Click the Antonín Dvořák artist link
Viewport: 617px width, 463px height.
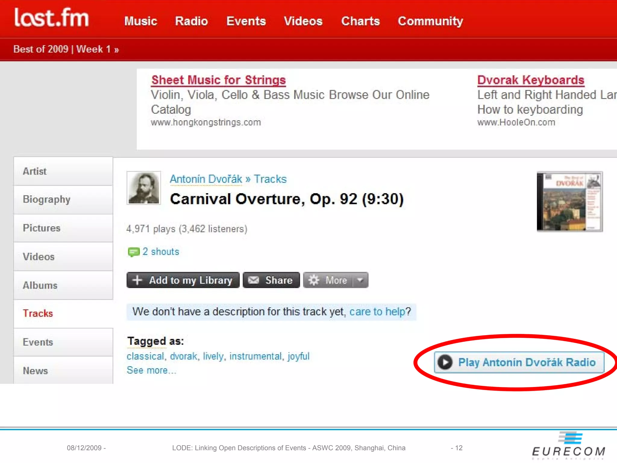pyautogui.click(x=206, y=179)
